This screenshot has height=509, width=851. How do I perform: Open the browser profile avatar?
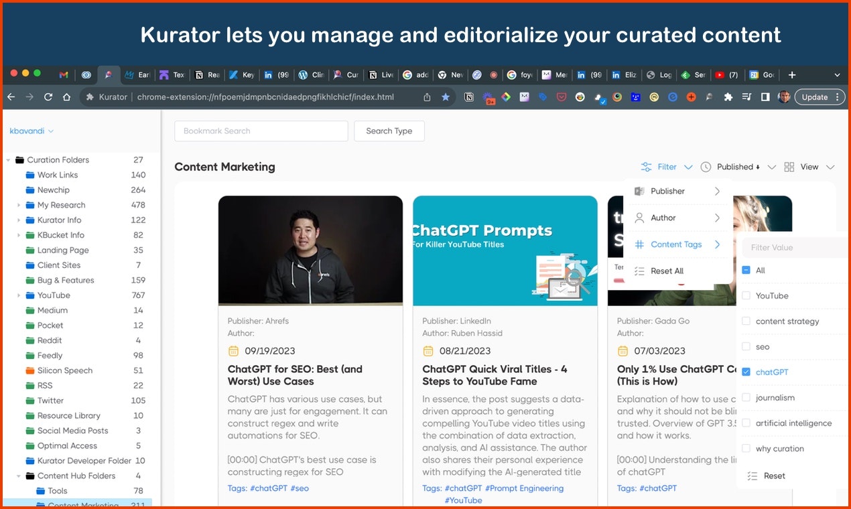783,97
